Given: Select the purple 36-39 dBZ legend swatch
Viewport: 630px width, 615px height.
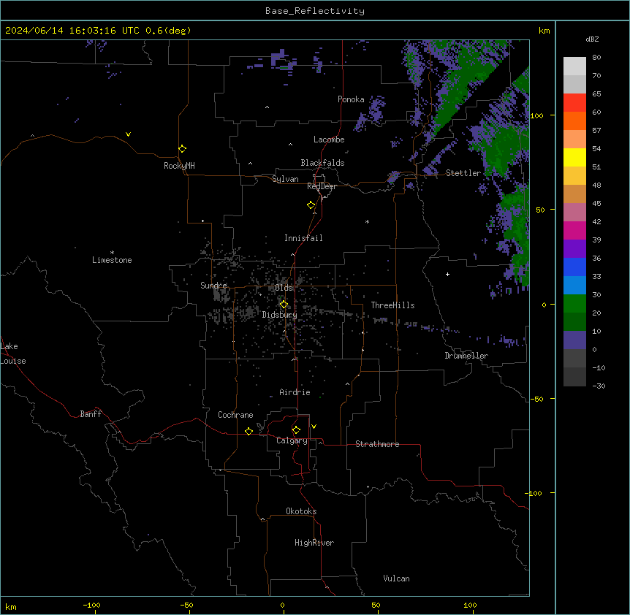Looking at the screenshot, I should click(574, 249).
